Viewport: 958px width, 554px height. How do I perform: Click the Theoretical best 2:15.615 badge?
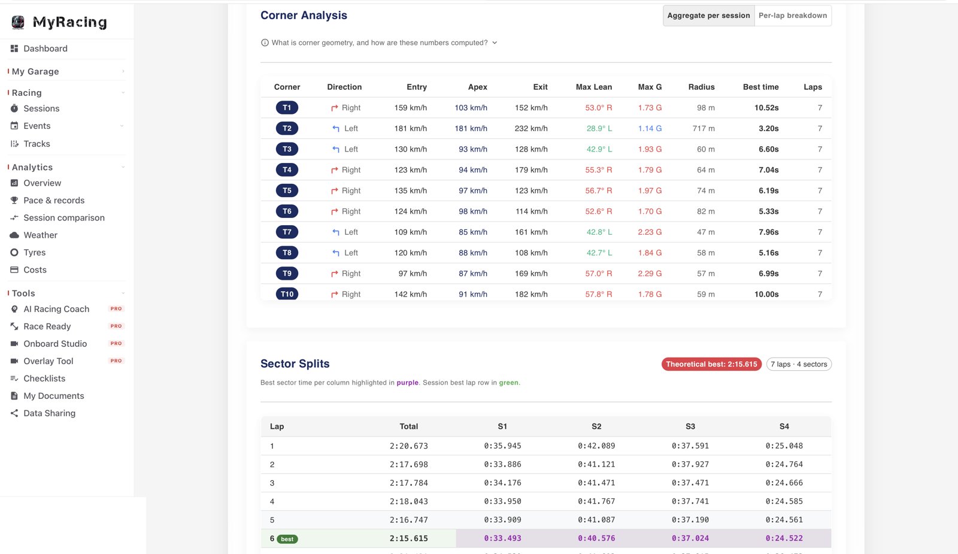(711, 364)
